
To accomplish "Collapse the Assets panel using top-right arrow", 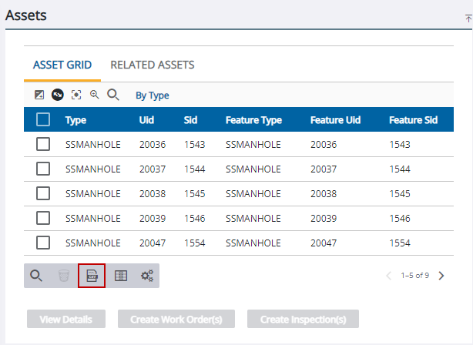I will pyautogui.click(x=468, y=16).
